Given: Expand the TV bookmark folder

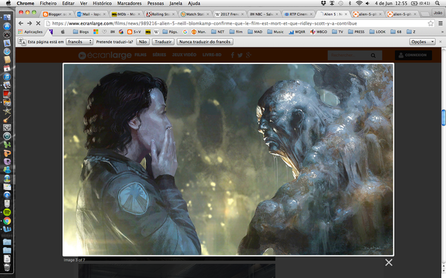Looking at the screenshot, I should tap(337, 32).
